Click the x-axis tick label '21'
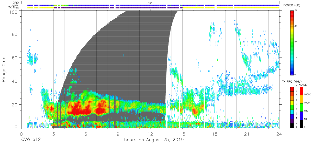The width and height of the screenshot is (314, 145). click(x=247, y=134)
